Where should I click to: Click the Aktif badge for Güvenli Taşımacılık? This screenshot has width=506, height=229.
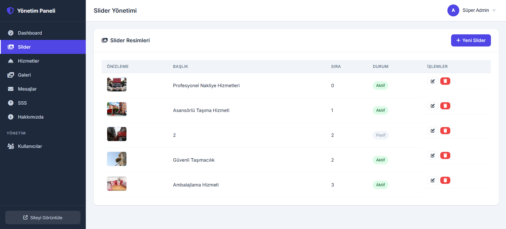coord(380,160)
